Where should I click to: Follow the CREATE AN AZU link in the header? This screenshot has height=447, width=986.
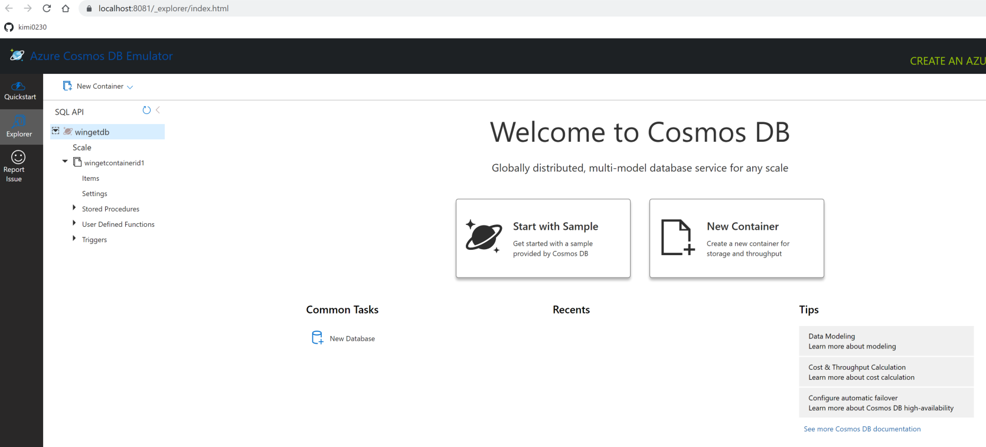click(x=948, y=61)
